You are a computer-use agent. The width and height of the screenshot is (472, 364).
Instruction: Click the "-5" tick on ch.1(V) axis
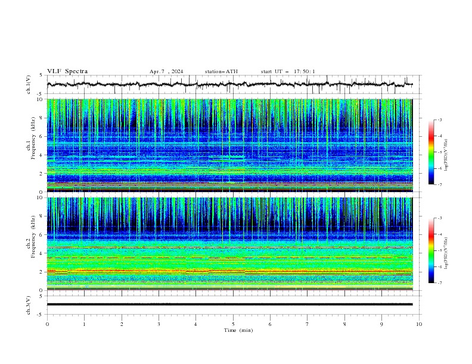click(x=41, y=94)
